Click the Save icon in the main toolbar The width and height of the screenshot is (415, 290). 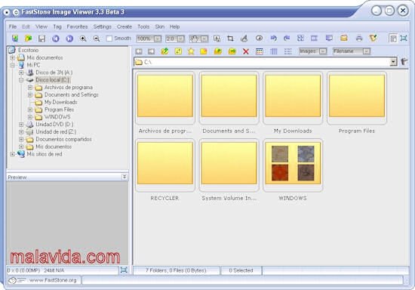pyautogui.click(x=41, y=39)
